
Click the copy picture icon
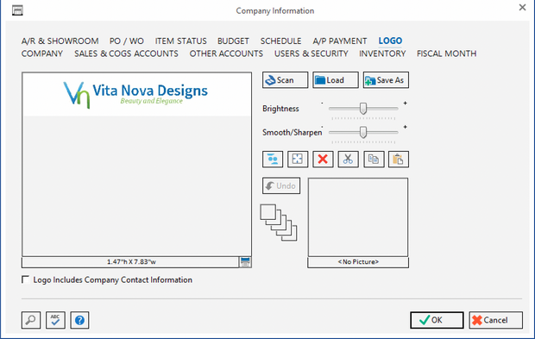pos(374,160)
